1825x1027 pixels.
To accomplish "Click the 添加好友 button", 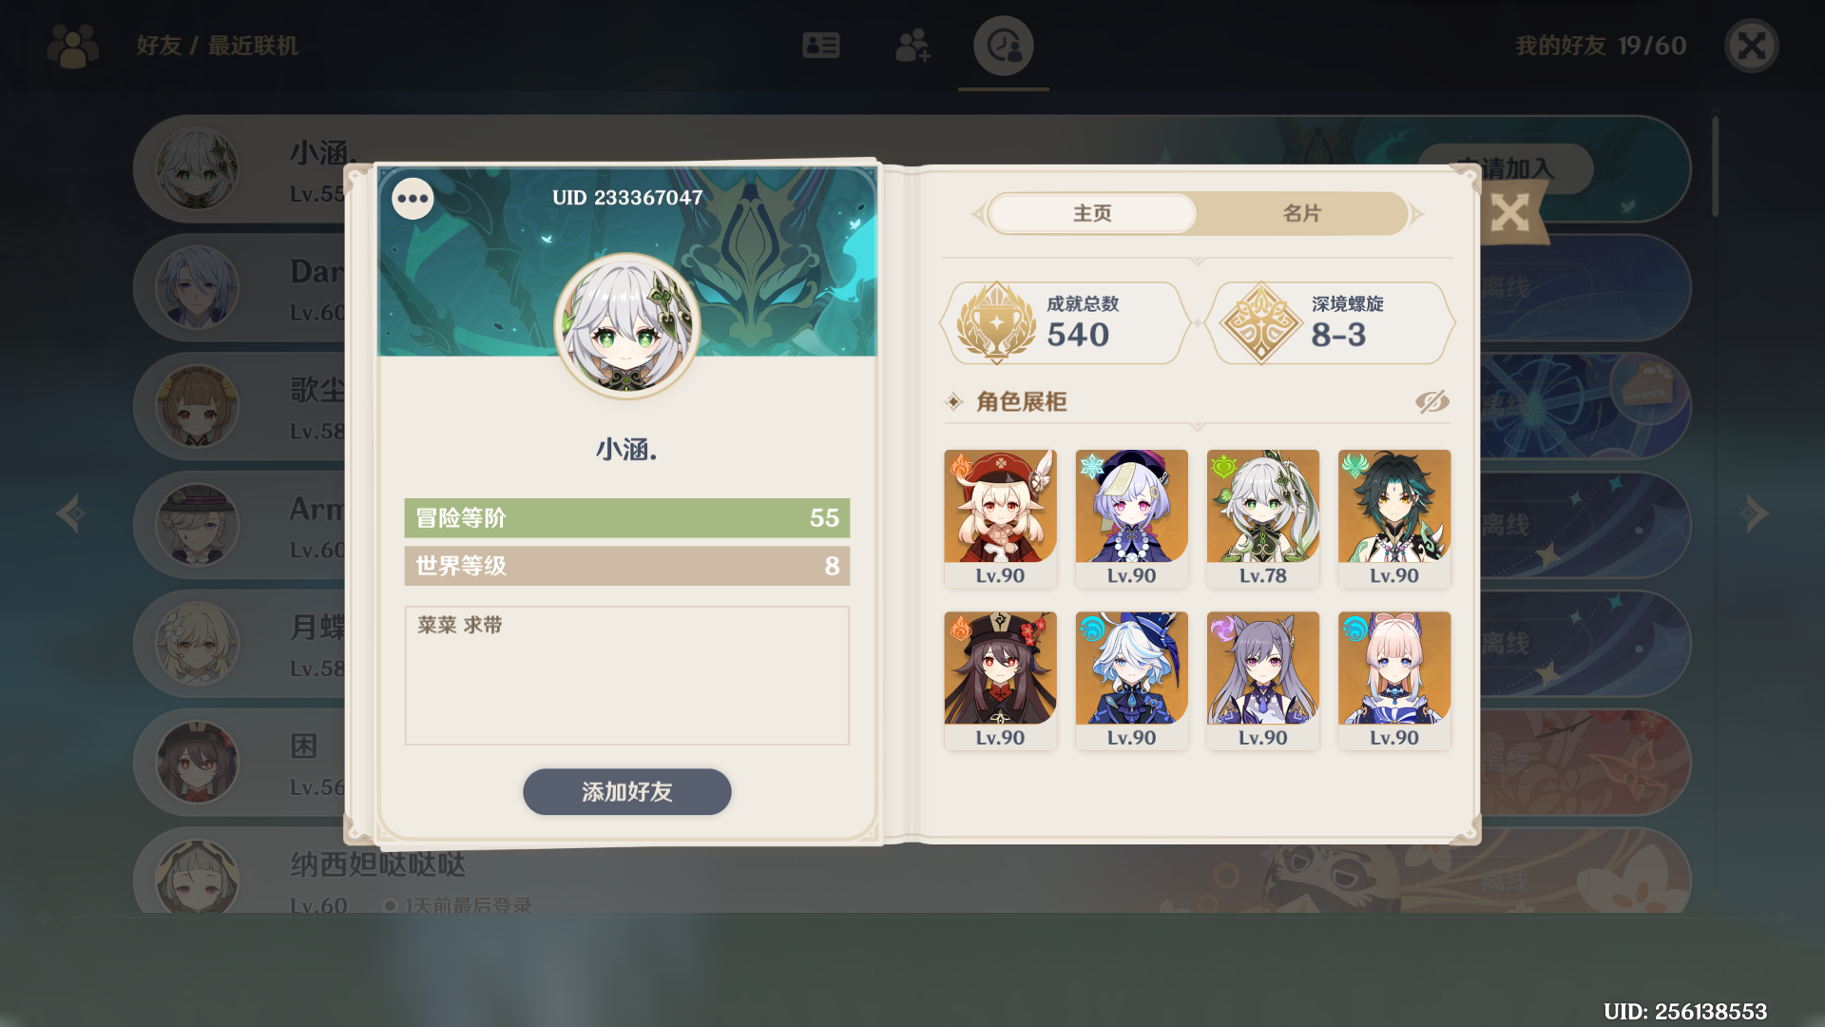I will [626, 792].
